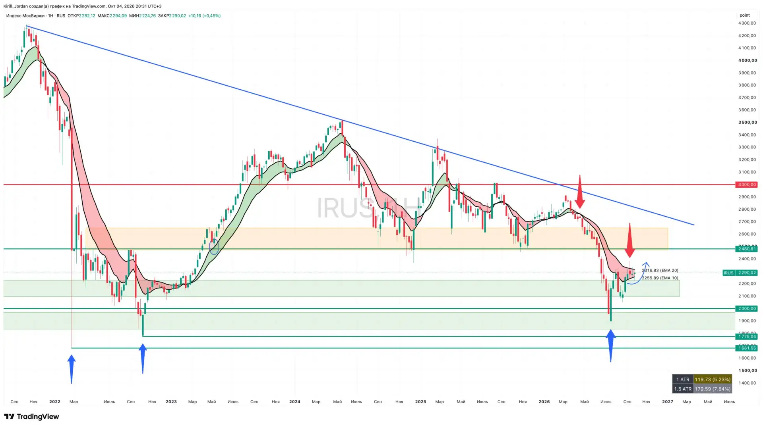Click the 1 ATR value cell in table
The image size is (763, 427).
(x=713, y=379)
